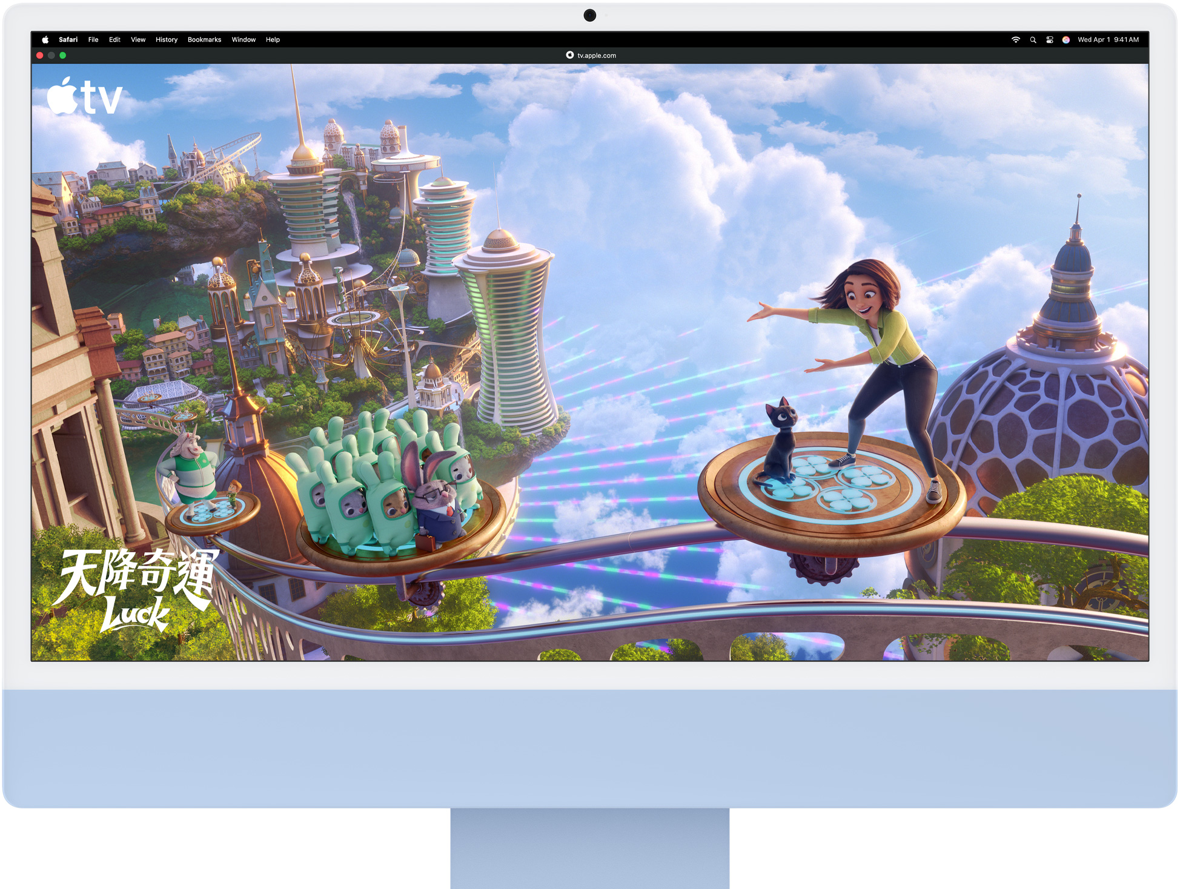Activate Siri from the menu bar
Viewport: 1180px width, 889px height.
click(x=1066, y=40)
